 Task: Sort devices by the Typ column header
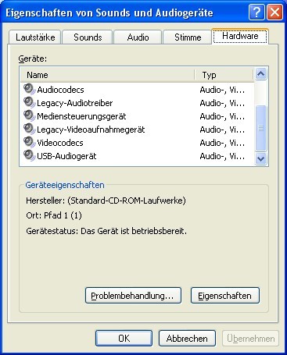(x=224, y=75)
